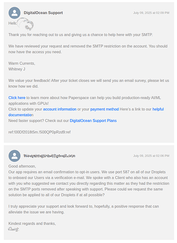
Task: Click the DigitalOcean Support avatar icon
Action: [15, 13]
